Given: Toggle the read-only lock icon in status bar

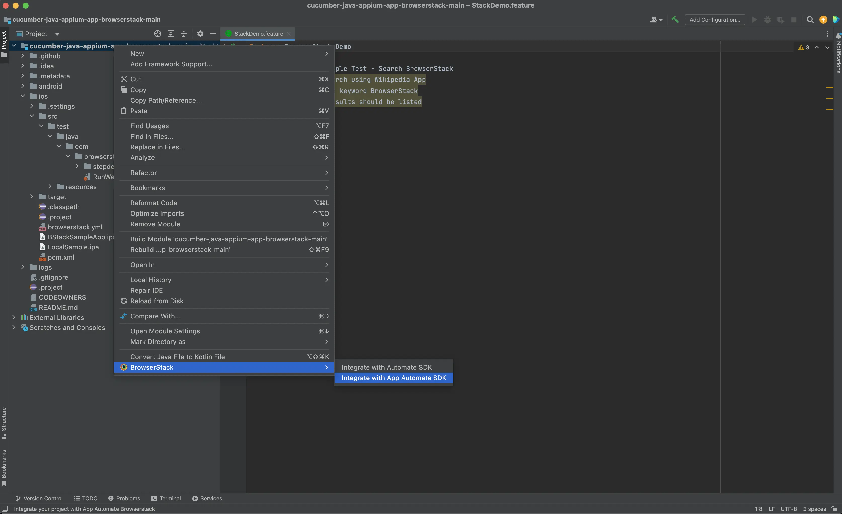Looking at the screenshot, I should [834, 508].
